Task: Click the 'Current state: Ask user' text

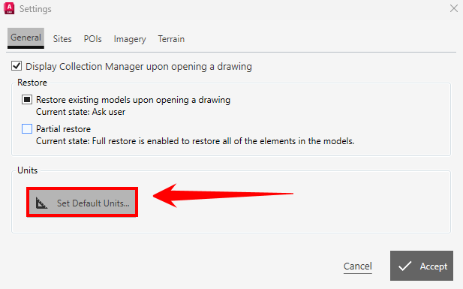Action: click(x=80, y=112)
